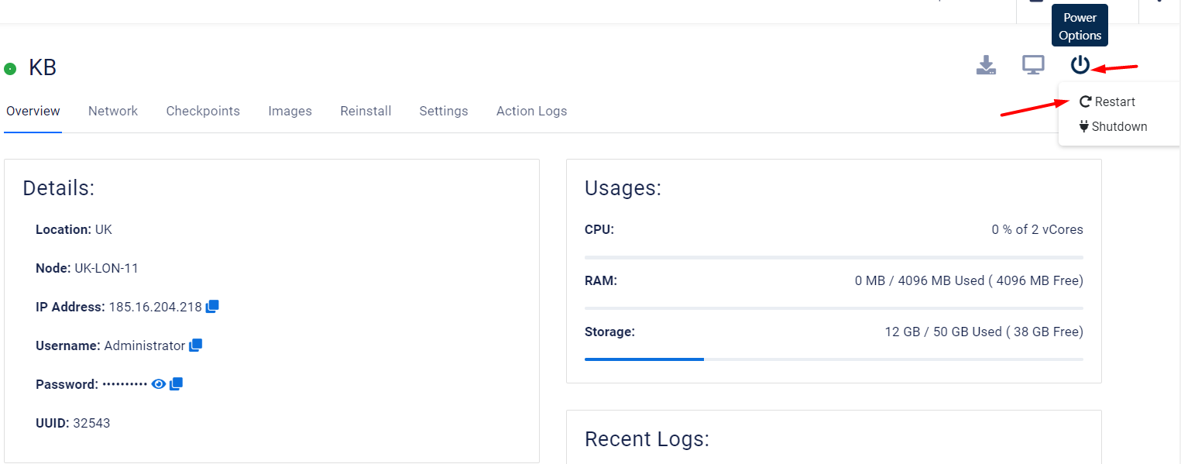The width and height of the screenshot is (1181, 464).
Task: Switch to the Checkpoints tab
Action: click(203, 111)
